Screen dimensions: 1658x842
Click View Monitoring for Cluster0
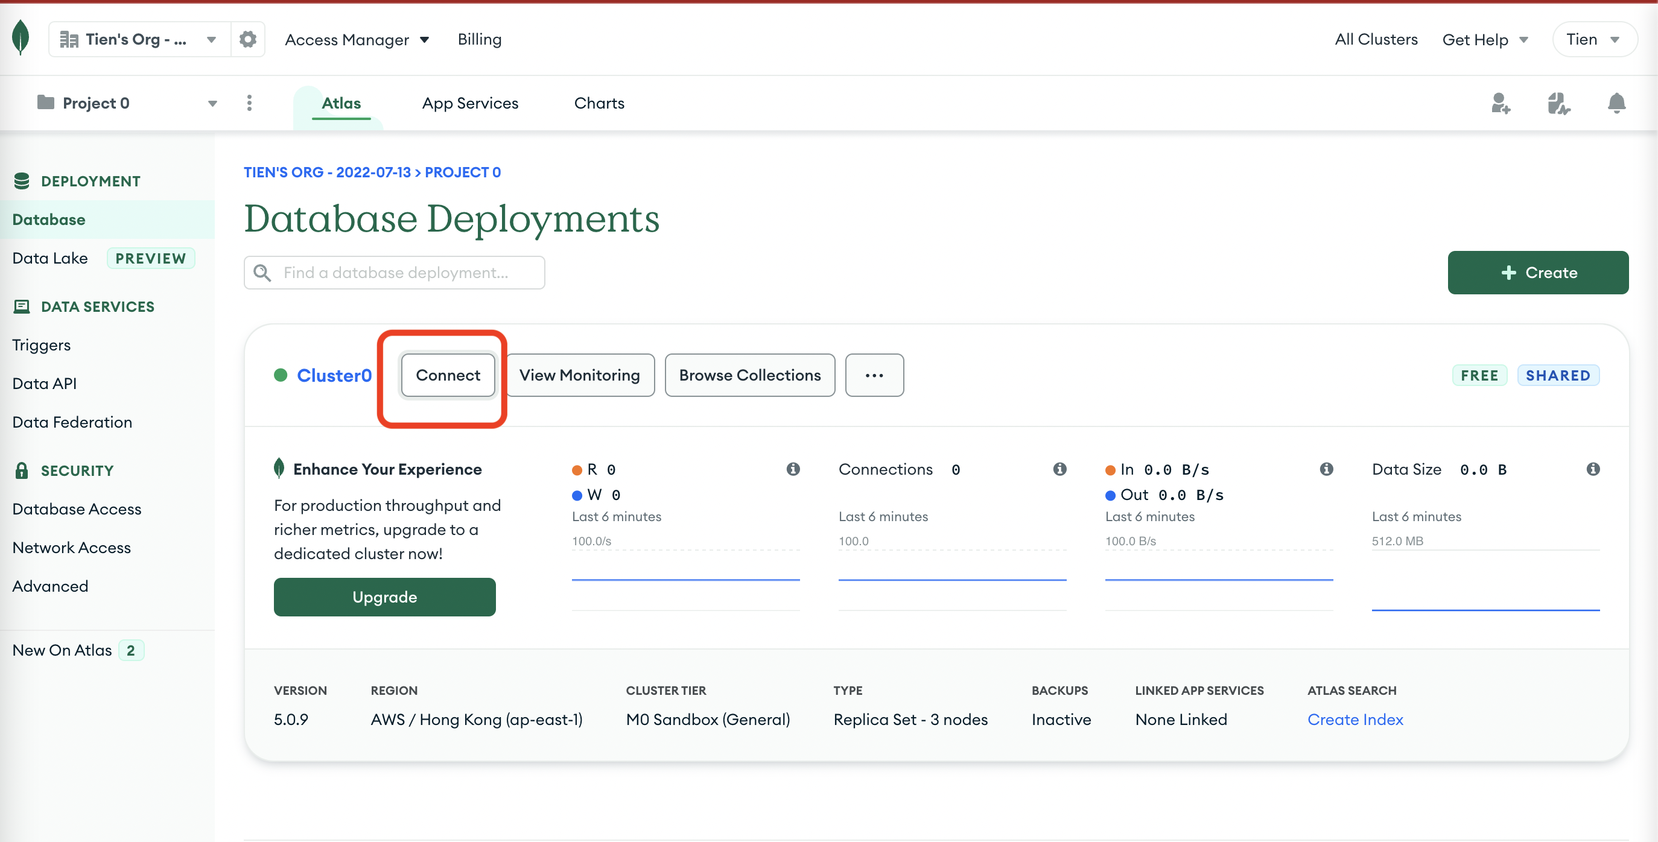[x=579, y=375]
